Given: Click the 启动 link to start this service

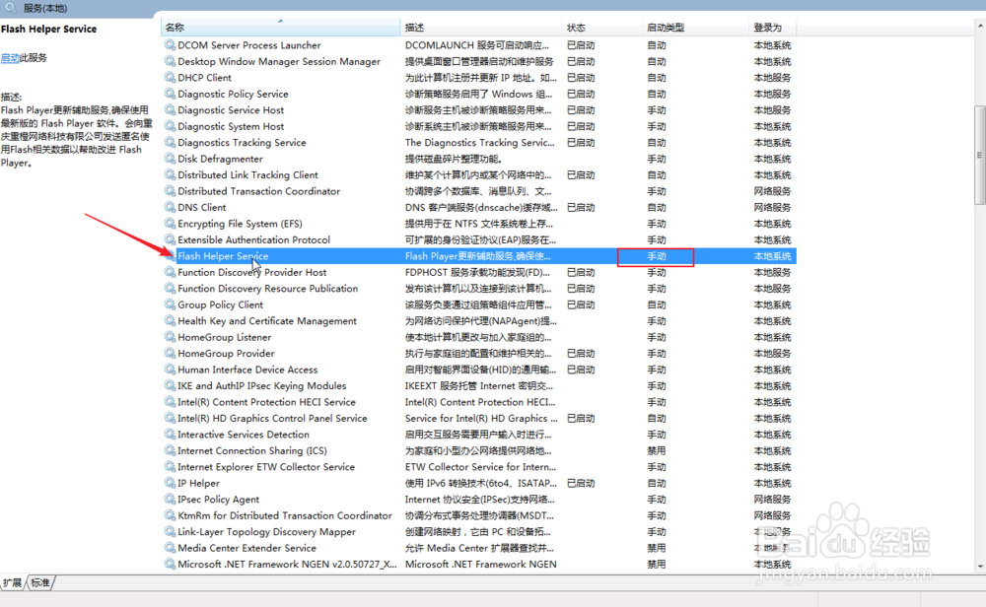Looking at the screenshot, I should [x=10, y=58].
